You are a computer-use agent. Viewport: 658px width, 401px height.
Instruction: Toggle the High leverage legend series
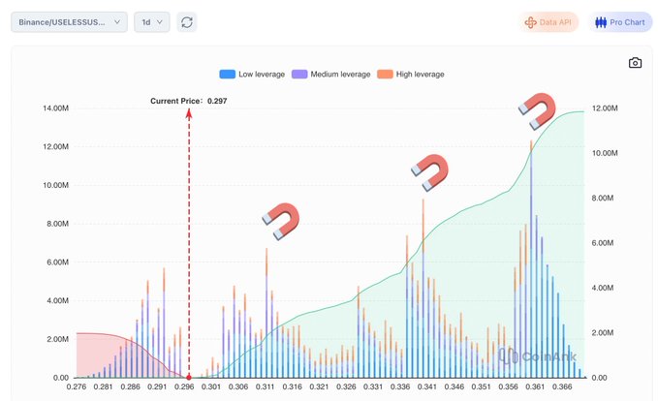[x=411, y=75]
